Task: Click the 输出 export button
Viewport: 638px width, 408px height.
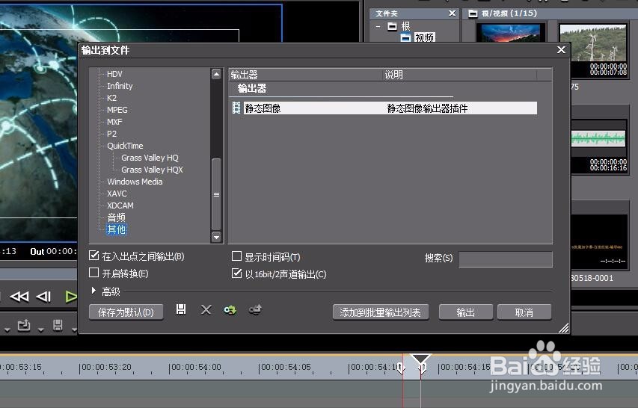Action: pyautogui.click(x=465, y=312)
